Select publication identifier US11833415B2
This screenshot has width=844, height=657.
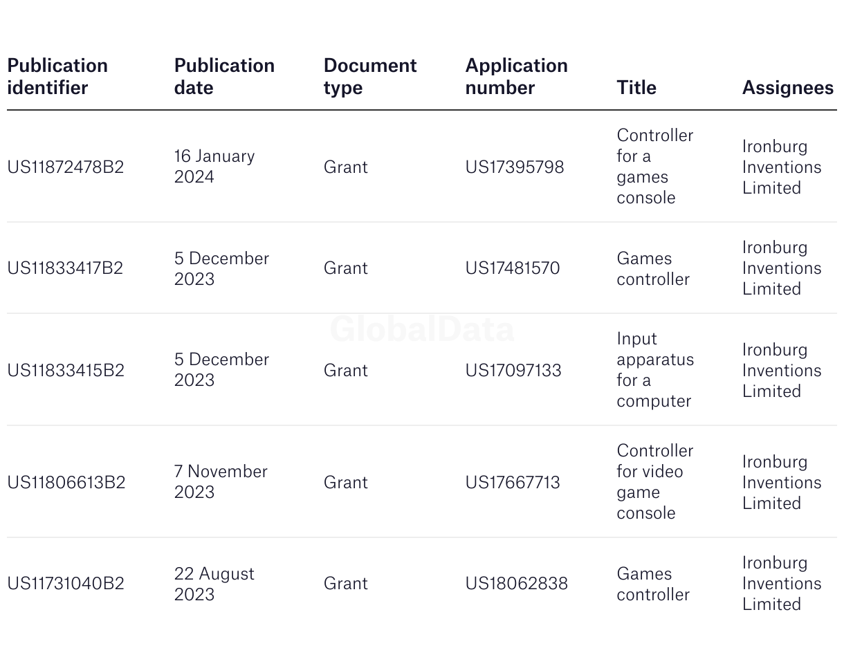click(66, 371)
